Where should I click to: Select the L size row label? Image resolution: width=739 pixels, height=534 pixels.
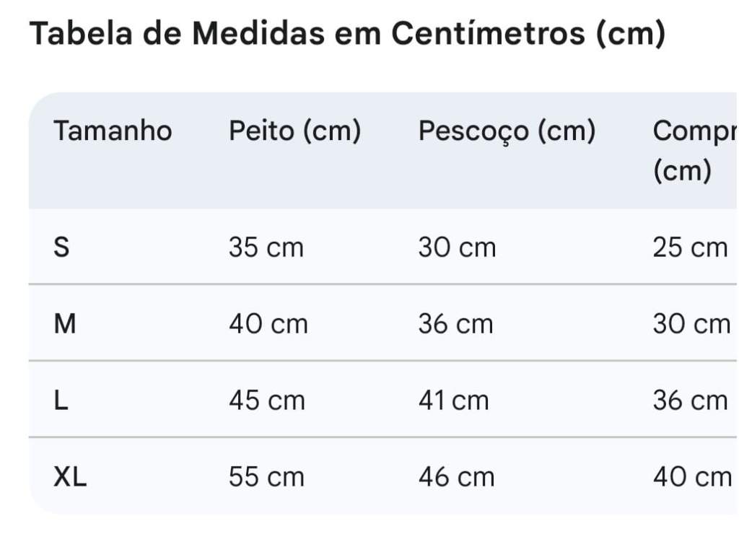(x=62, y=400)
